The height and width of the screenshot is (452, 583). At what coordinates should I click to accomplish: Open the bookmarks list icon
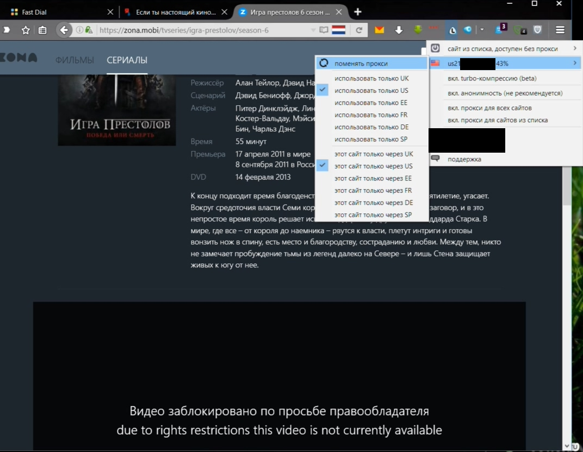click(x=42, y=30)
